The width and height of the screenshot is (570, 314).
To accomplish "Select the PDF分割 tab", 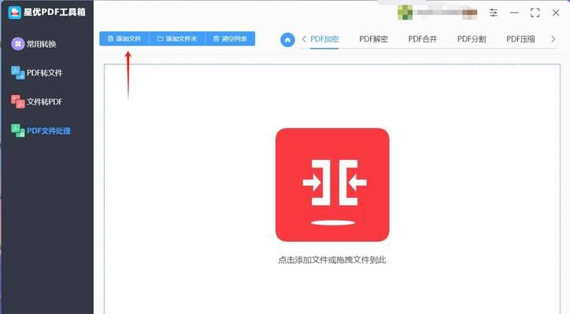I will click(x=472, y=38).
